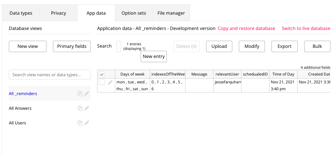The image size is (333, 156).
Task: Open the Option sets tab
Action: (x=133, y=13)
